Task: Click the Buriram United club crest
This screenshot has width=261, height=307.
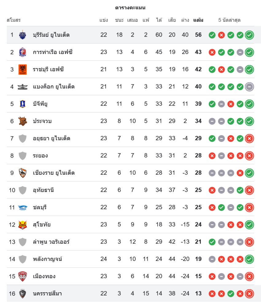Action: tap(22, 35)
